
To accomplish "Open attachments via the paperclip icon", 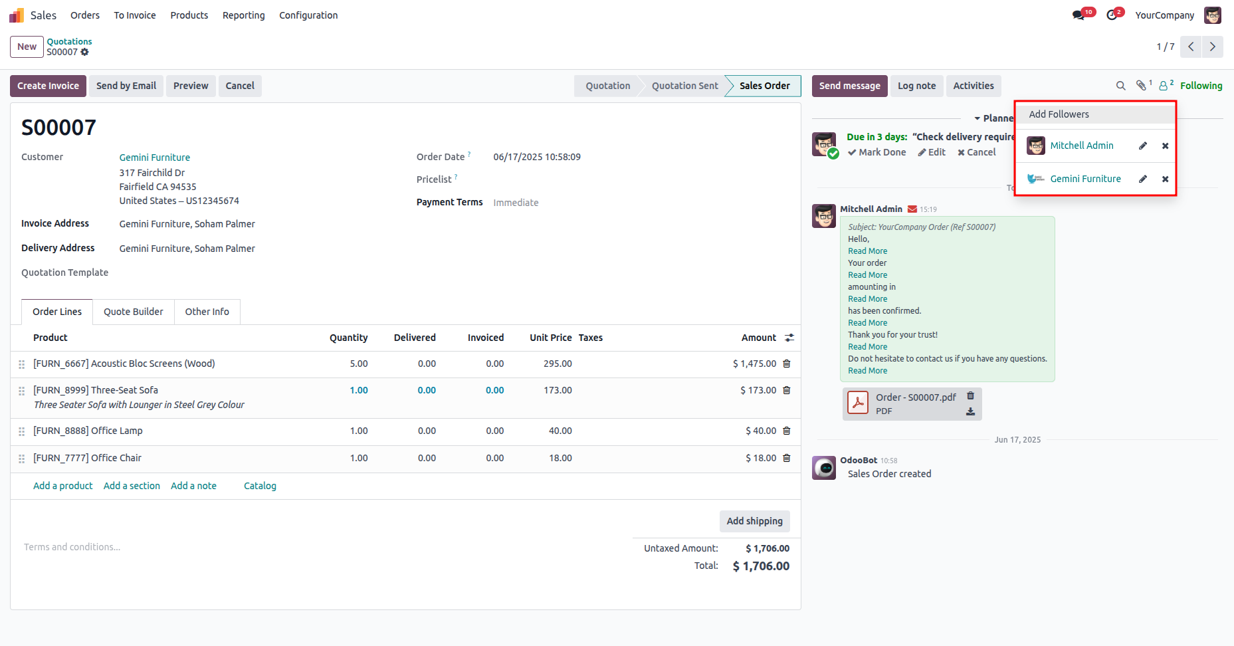I will [1141, 86].
